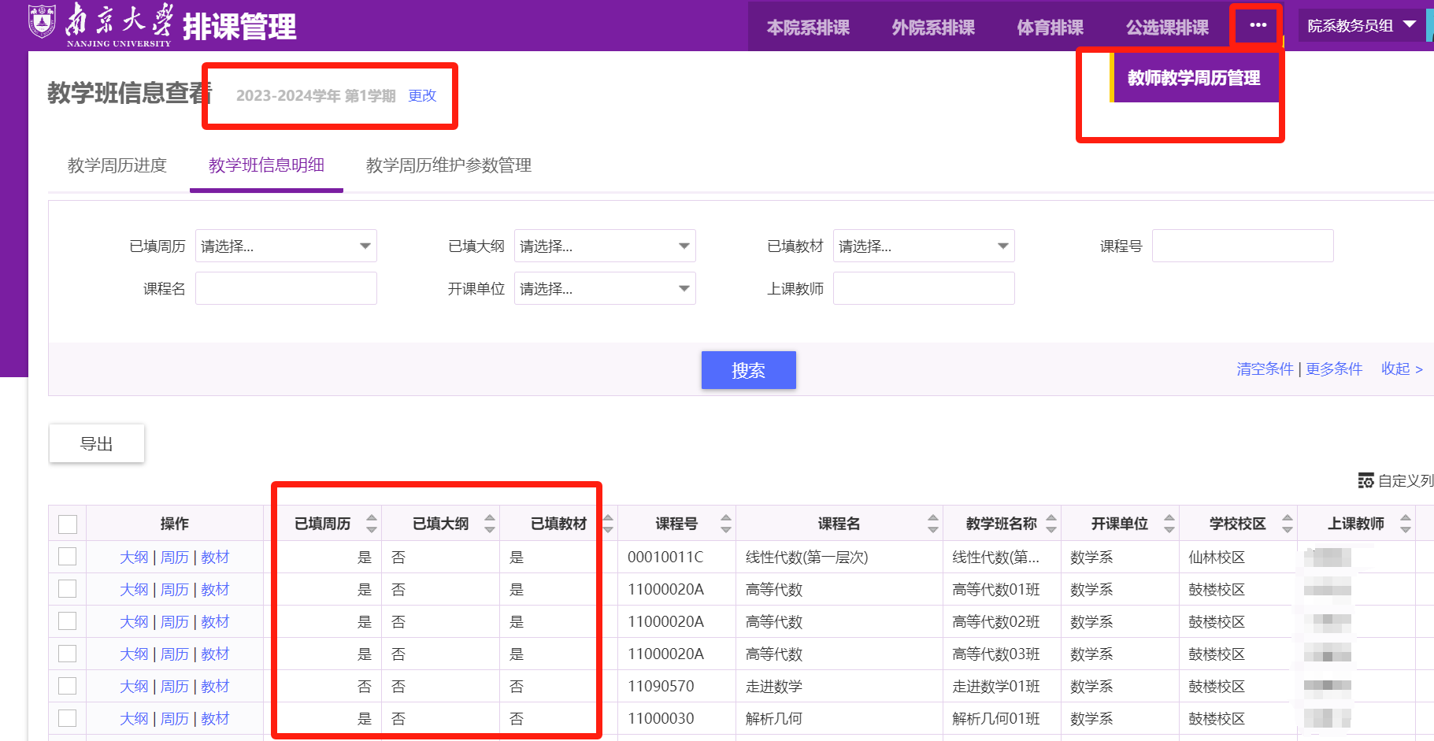
Task: Sort by the 课程名 column arrows
Action: point(933,524)
